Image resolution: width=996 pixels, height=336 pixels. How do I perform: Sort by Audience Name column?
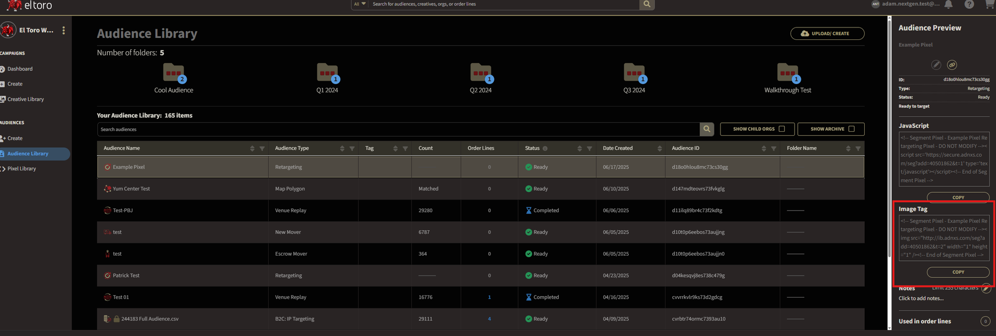pyautogui.click(x=252, y=148)
